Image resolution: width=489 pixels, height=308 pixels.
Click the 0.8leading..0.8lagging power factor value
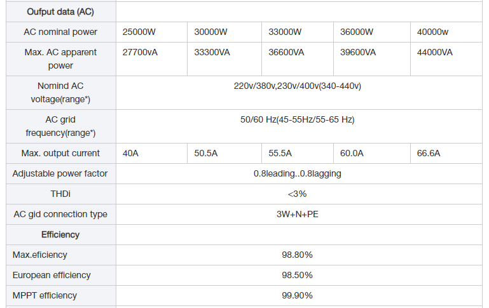coord(297,173)
